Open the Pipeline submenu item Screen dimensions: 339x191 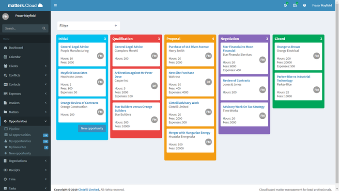(14, 128)
